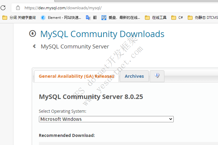218x145 pixels.
Task: Expand the 在线工具 bookmark folder
Action: tap(156, 18)
